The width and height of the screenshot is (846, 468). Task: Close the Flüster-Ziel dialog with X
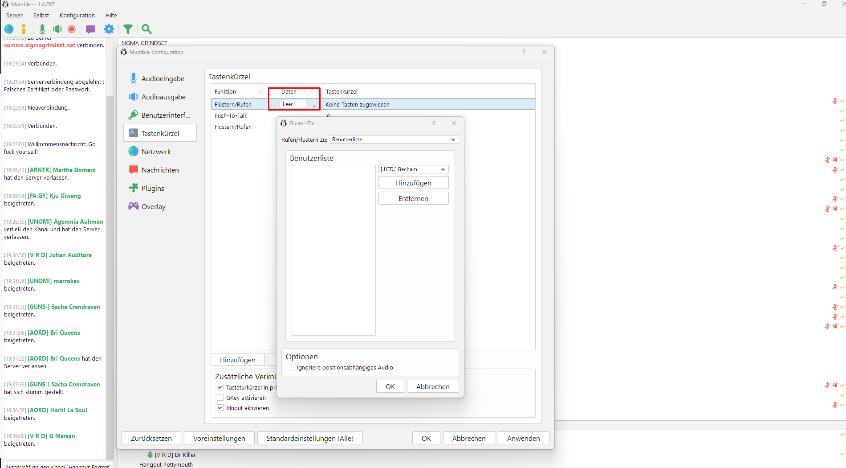454,123
